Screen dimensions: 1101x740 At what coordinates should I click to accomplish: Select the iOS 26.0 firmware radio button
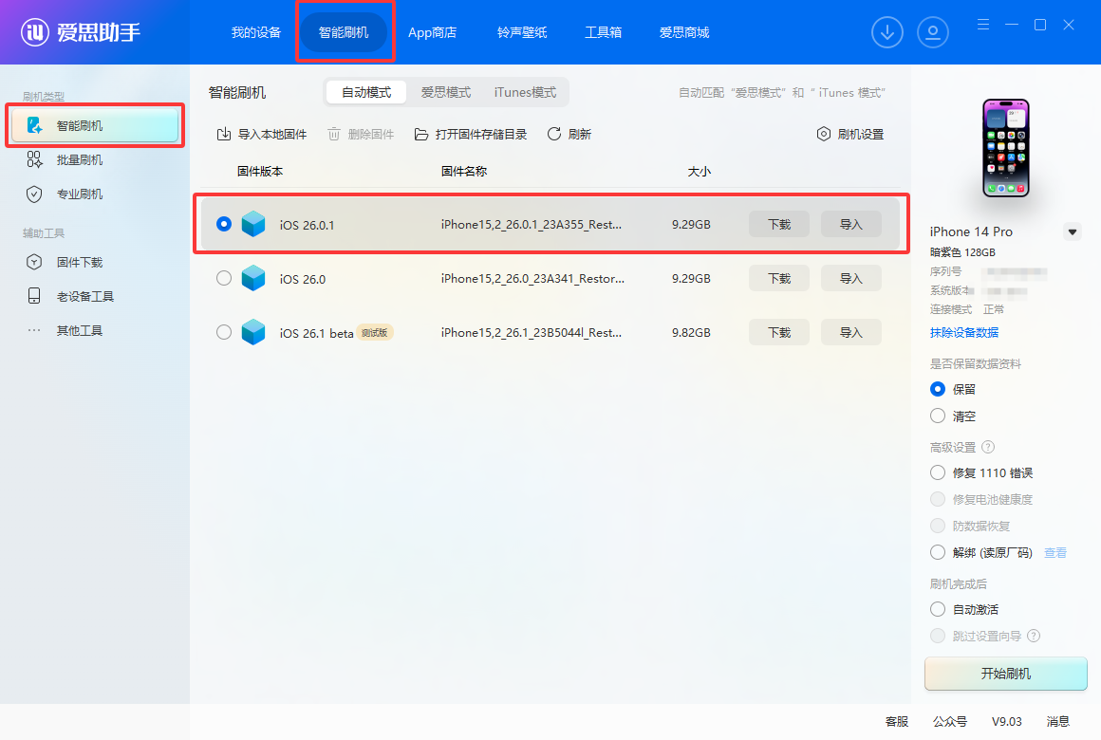coord(223,278)
